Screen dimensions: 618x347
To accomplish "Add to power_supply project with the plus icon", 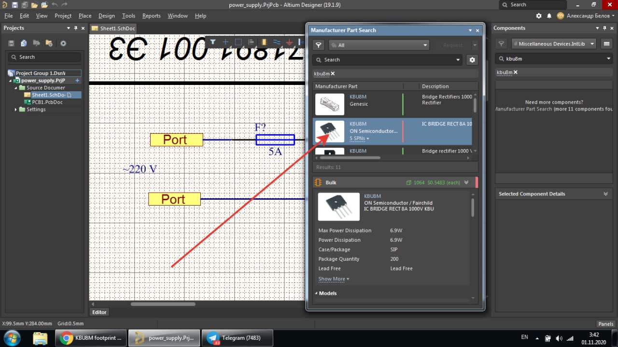I will [x=77, y=81].
